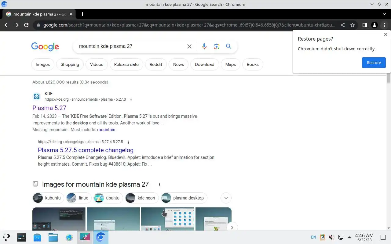Reload the current page
The width and height of the screenshot is (391, 244).
26,25
